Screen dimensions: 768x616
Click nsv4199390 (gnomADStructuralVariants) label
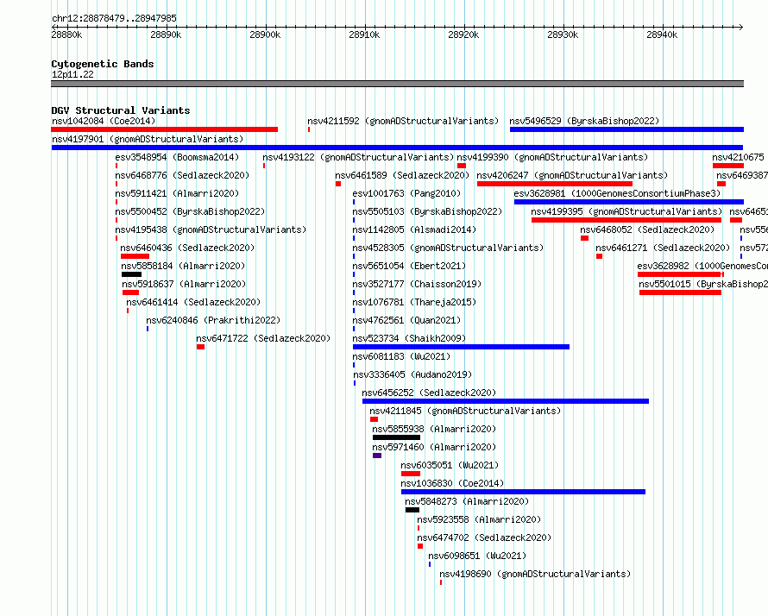click(552, 157)
